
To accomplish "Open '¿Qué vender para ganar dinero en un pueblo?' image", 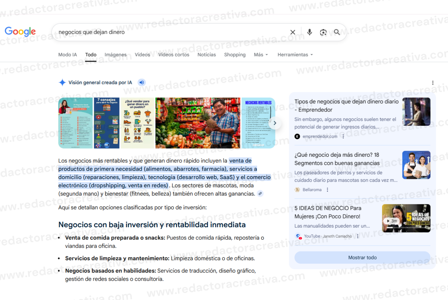I will tap(137, 123).
